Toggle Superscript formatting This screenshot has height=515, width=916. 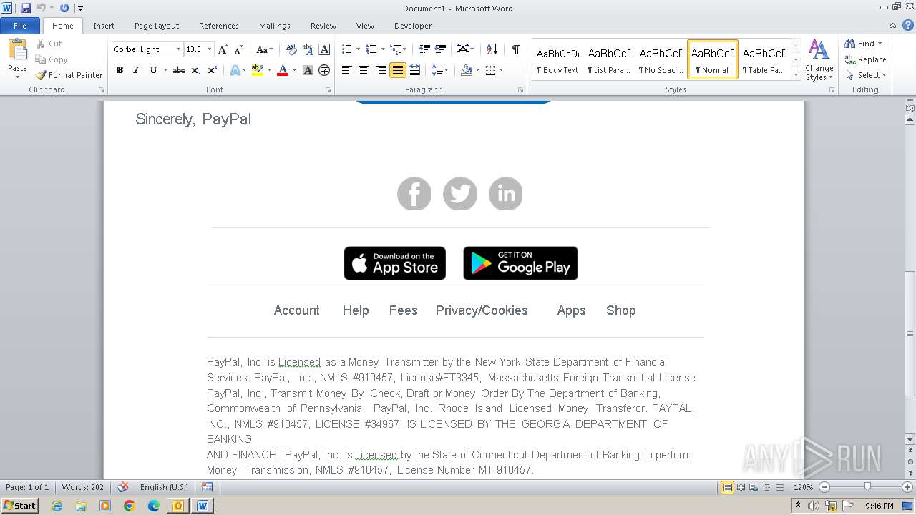[213, 70]
